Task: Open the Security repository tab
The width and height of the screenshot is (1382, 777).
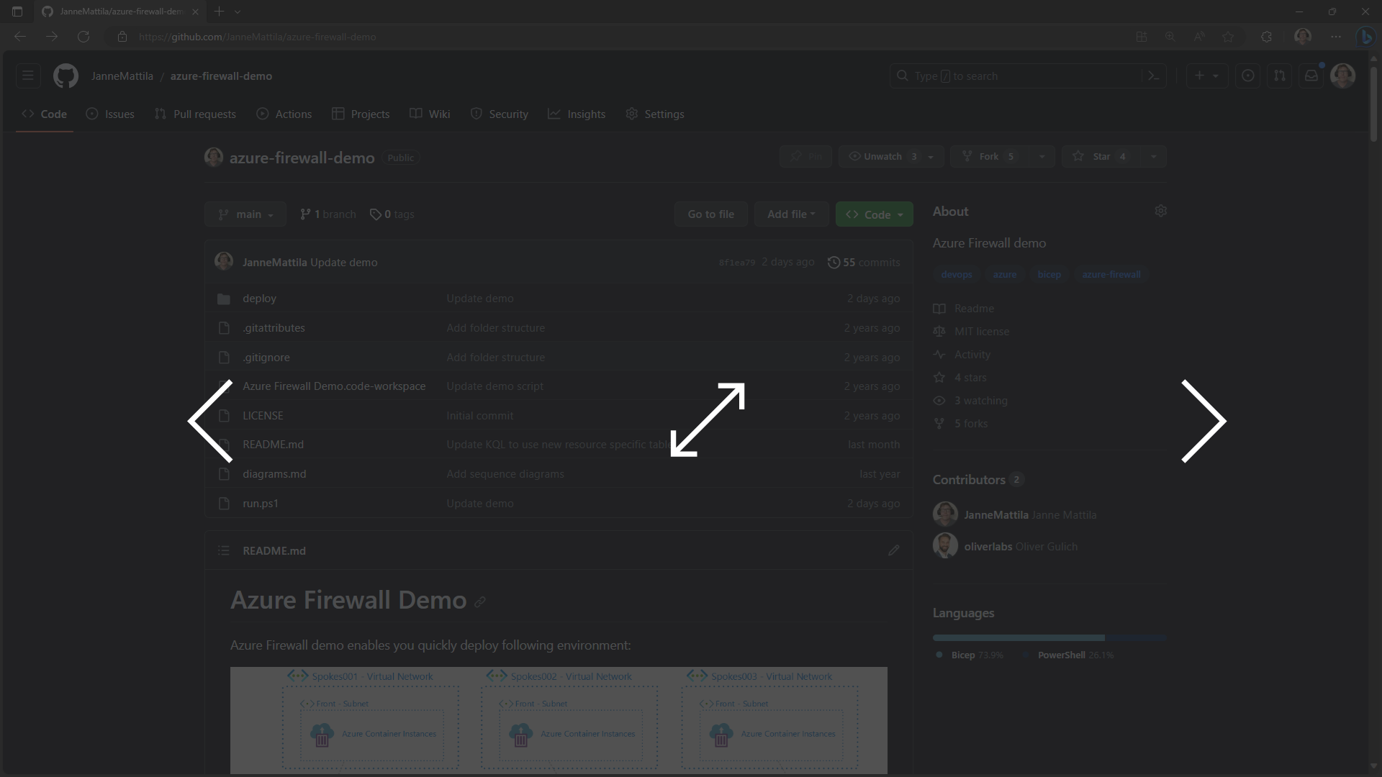Action: click(500, 114)
